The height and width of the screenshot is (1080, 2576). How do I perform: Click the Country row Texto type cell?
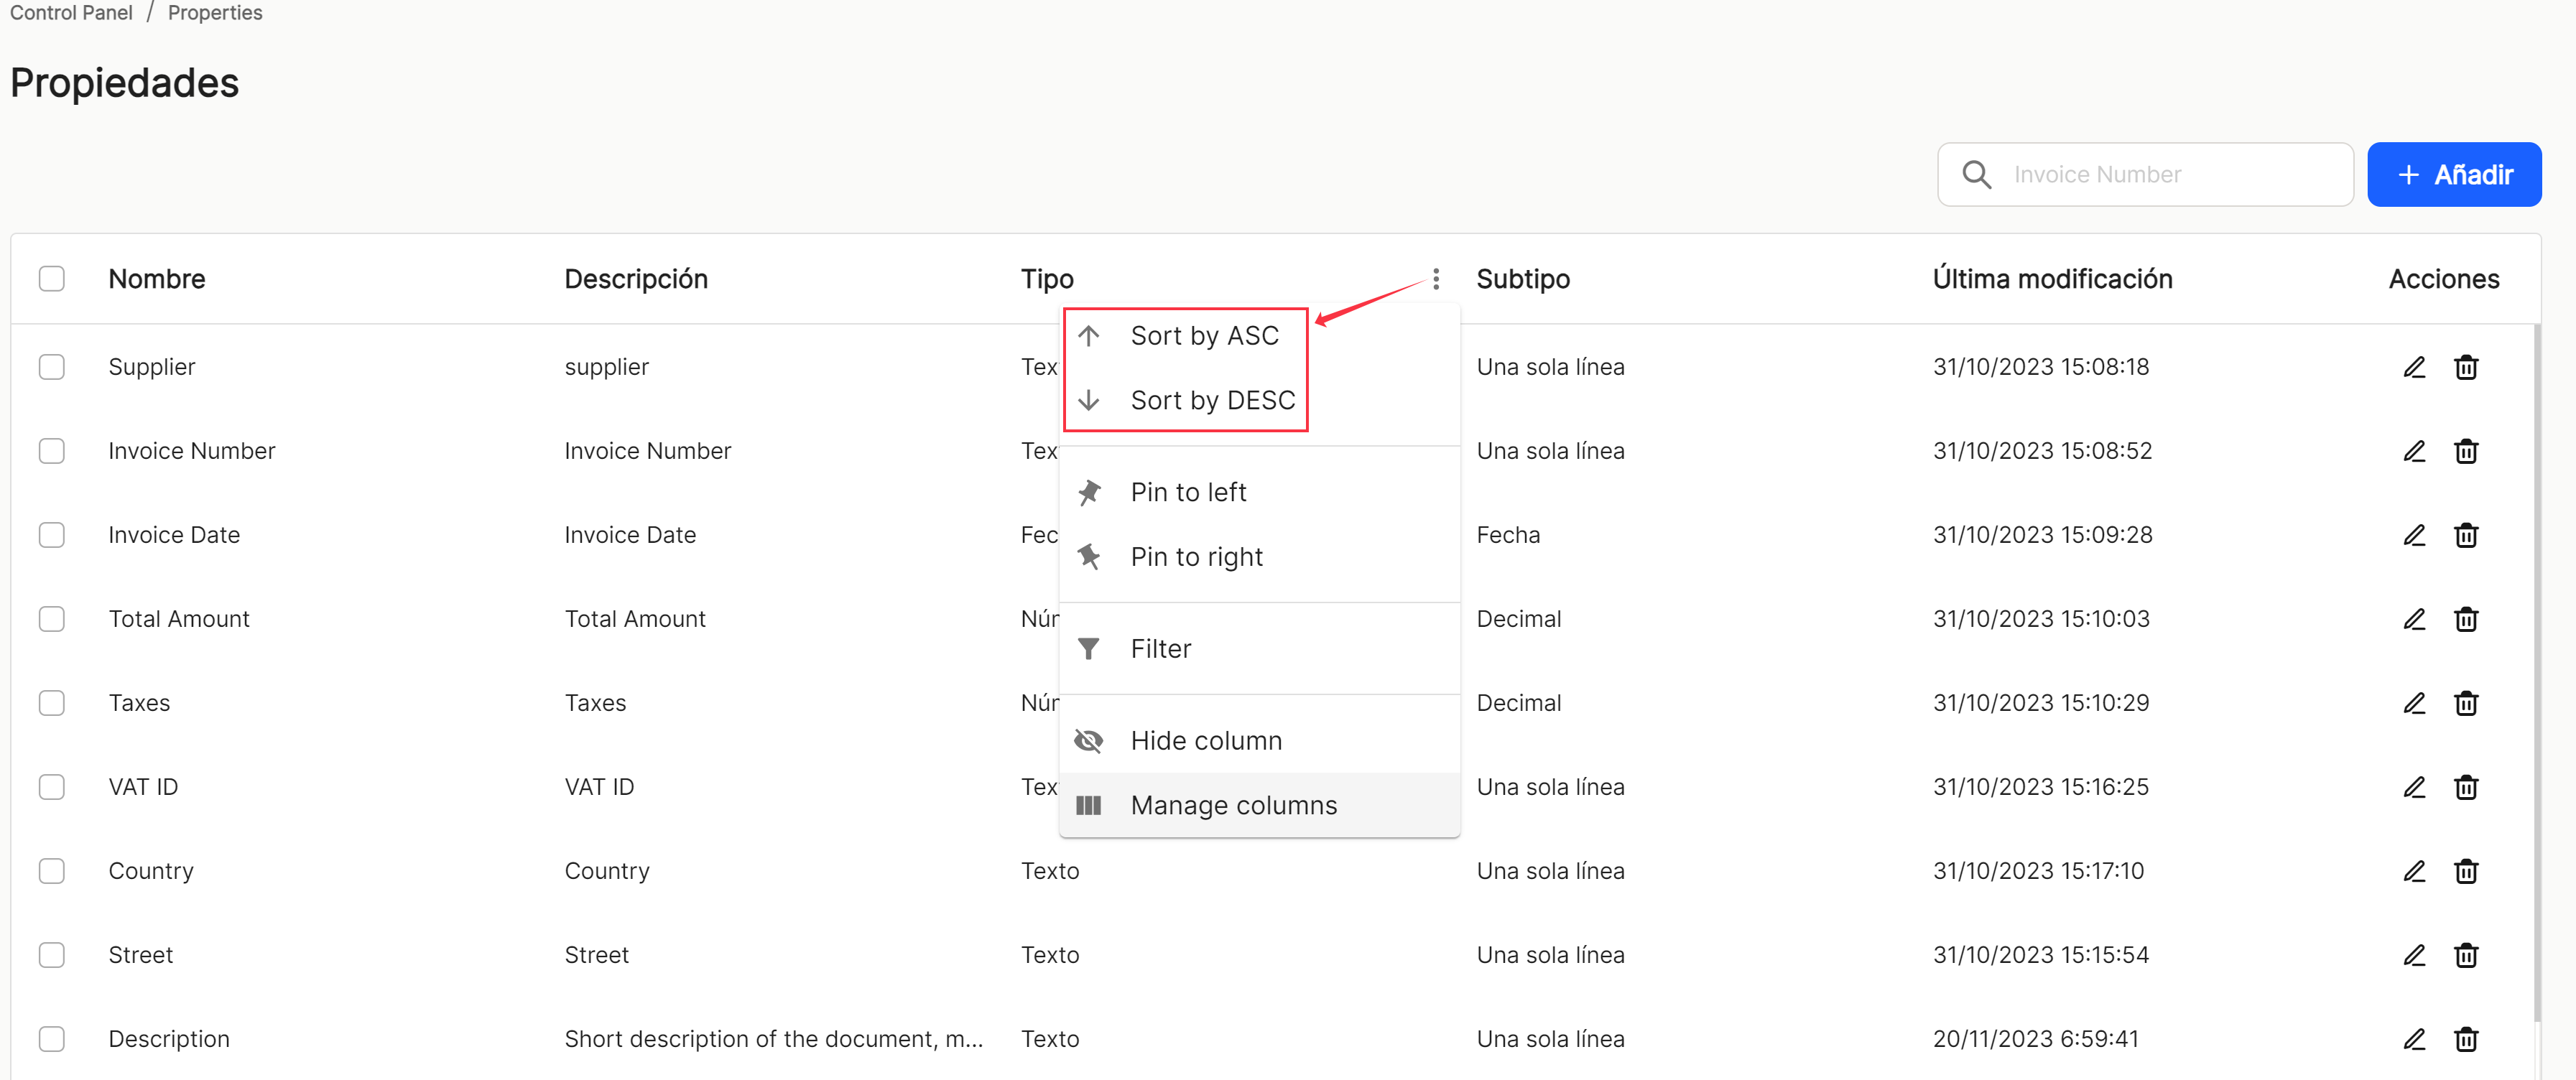1050,871
